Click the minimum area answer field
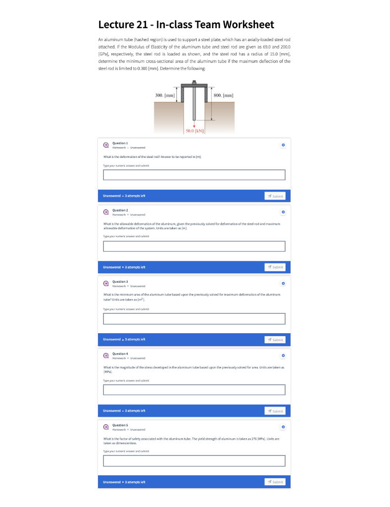This screenshot has width=390, height=507. coord(194,318)
